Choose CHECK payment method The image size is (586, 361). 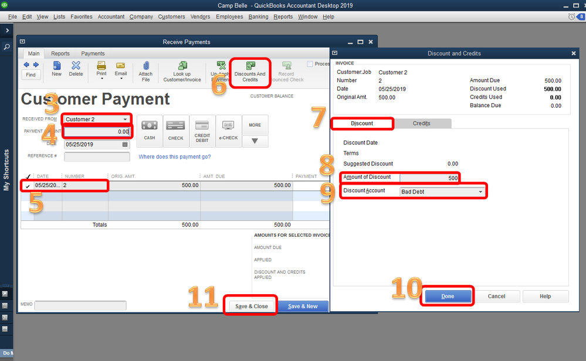point(175,131)
